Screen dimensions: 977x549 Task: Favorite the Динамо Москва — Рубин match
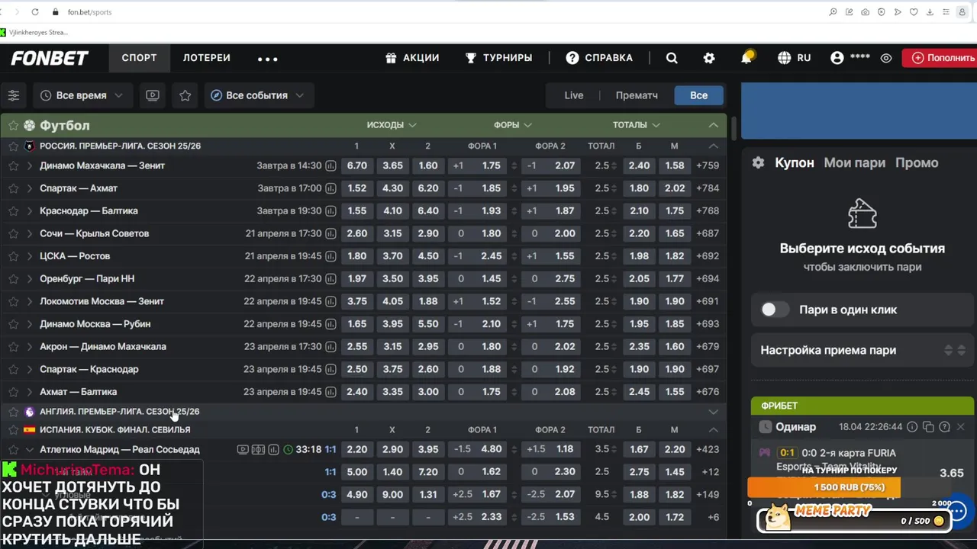click(13, 324)
